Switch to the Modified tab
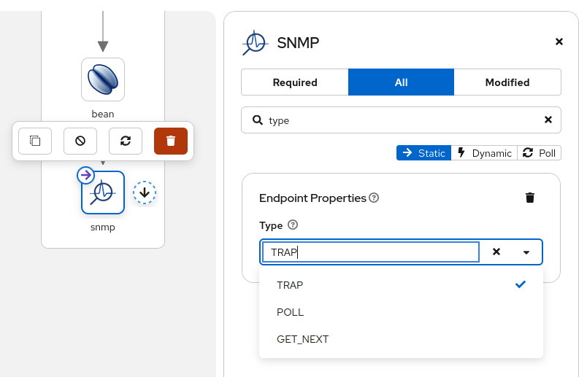The width and height of the screenshot is (587, 377). tap(507, 82)
